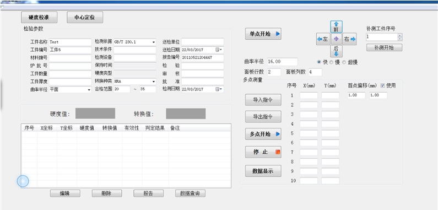Click the 工件名称 field containing Test
The image size is (438, 210).
[x=70, y=42]
